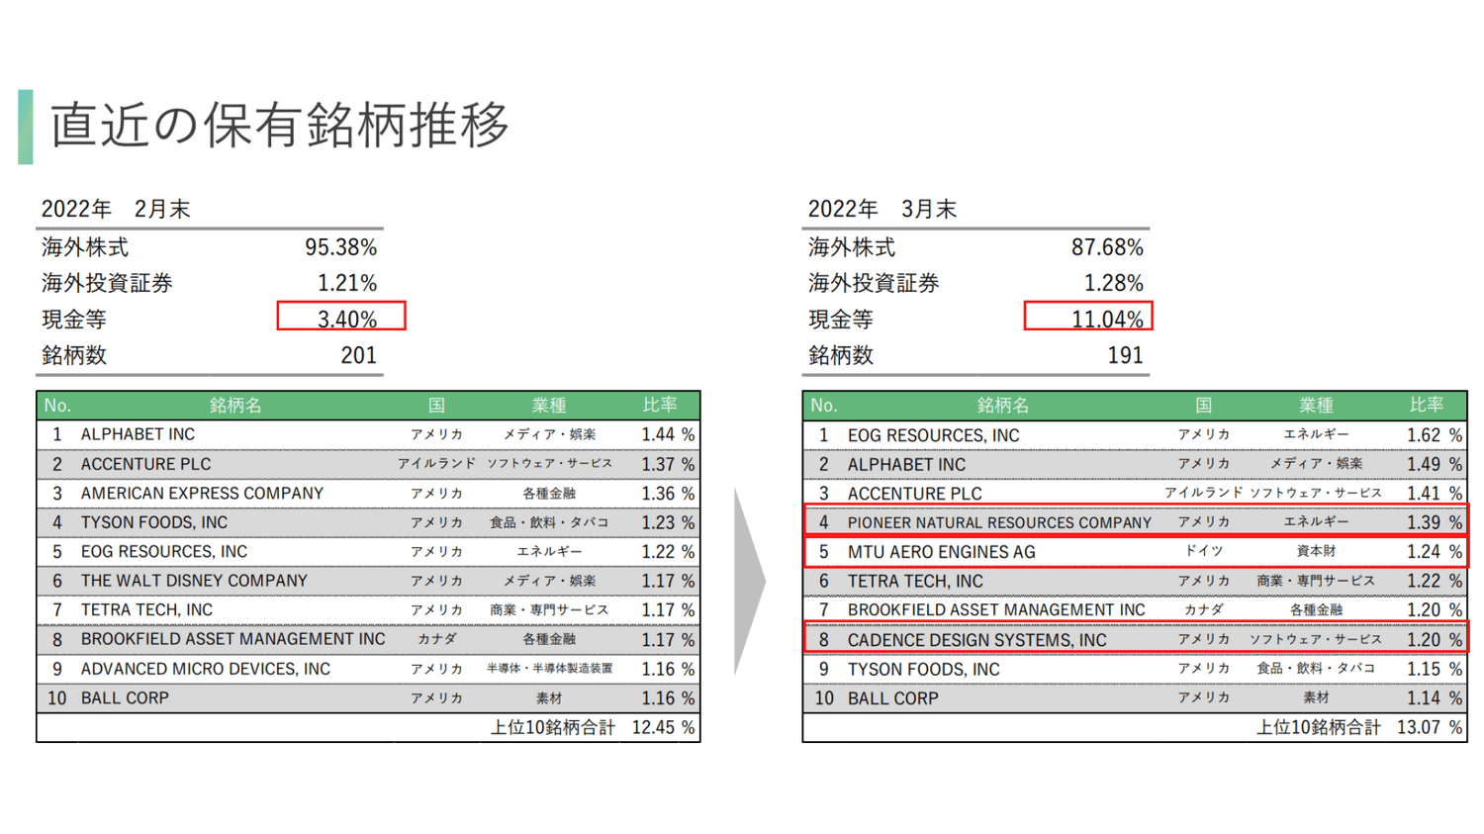The height and width of the screenshot is (834, 1484).
Task: Select the top-10 total 12.45 %
Action: (x=663, y=728)
